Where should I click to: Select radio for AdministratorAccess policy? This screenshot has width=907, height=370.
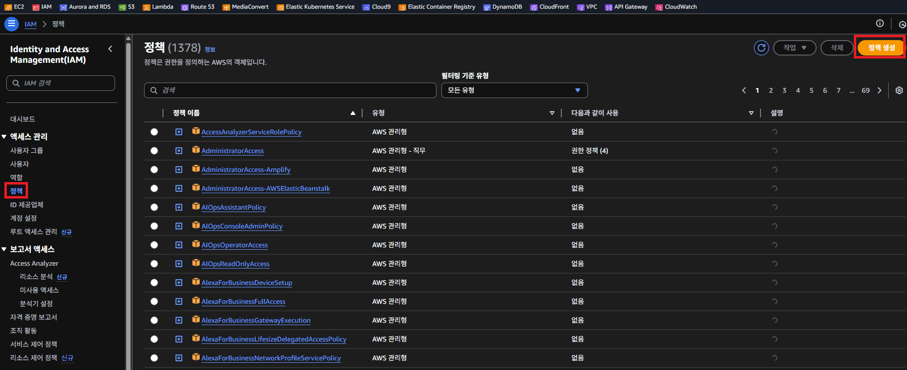(x=154, y=151)
